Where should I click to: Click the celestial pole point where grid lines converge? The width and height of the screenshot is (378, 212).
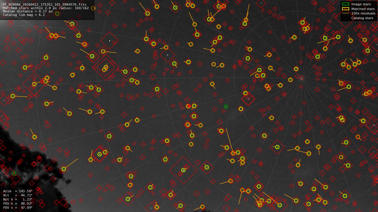[301, 79]
